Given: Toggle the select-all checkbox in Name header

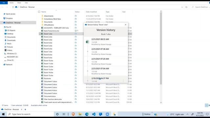Looking at the screenshot, I should point(39,12).
